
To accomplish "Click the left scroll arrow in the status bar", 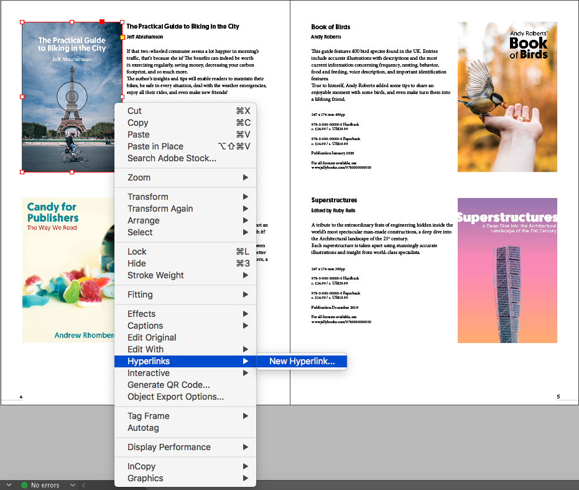I will [83, 485].
